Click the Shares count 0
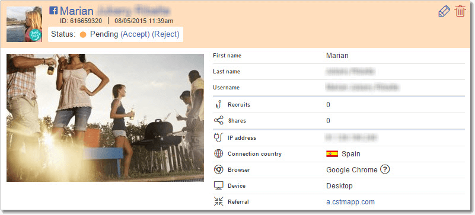 (x=328, y=121)
